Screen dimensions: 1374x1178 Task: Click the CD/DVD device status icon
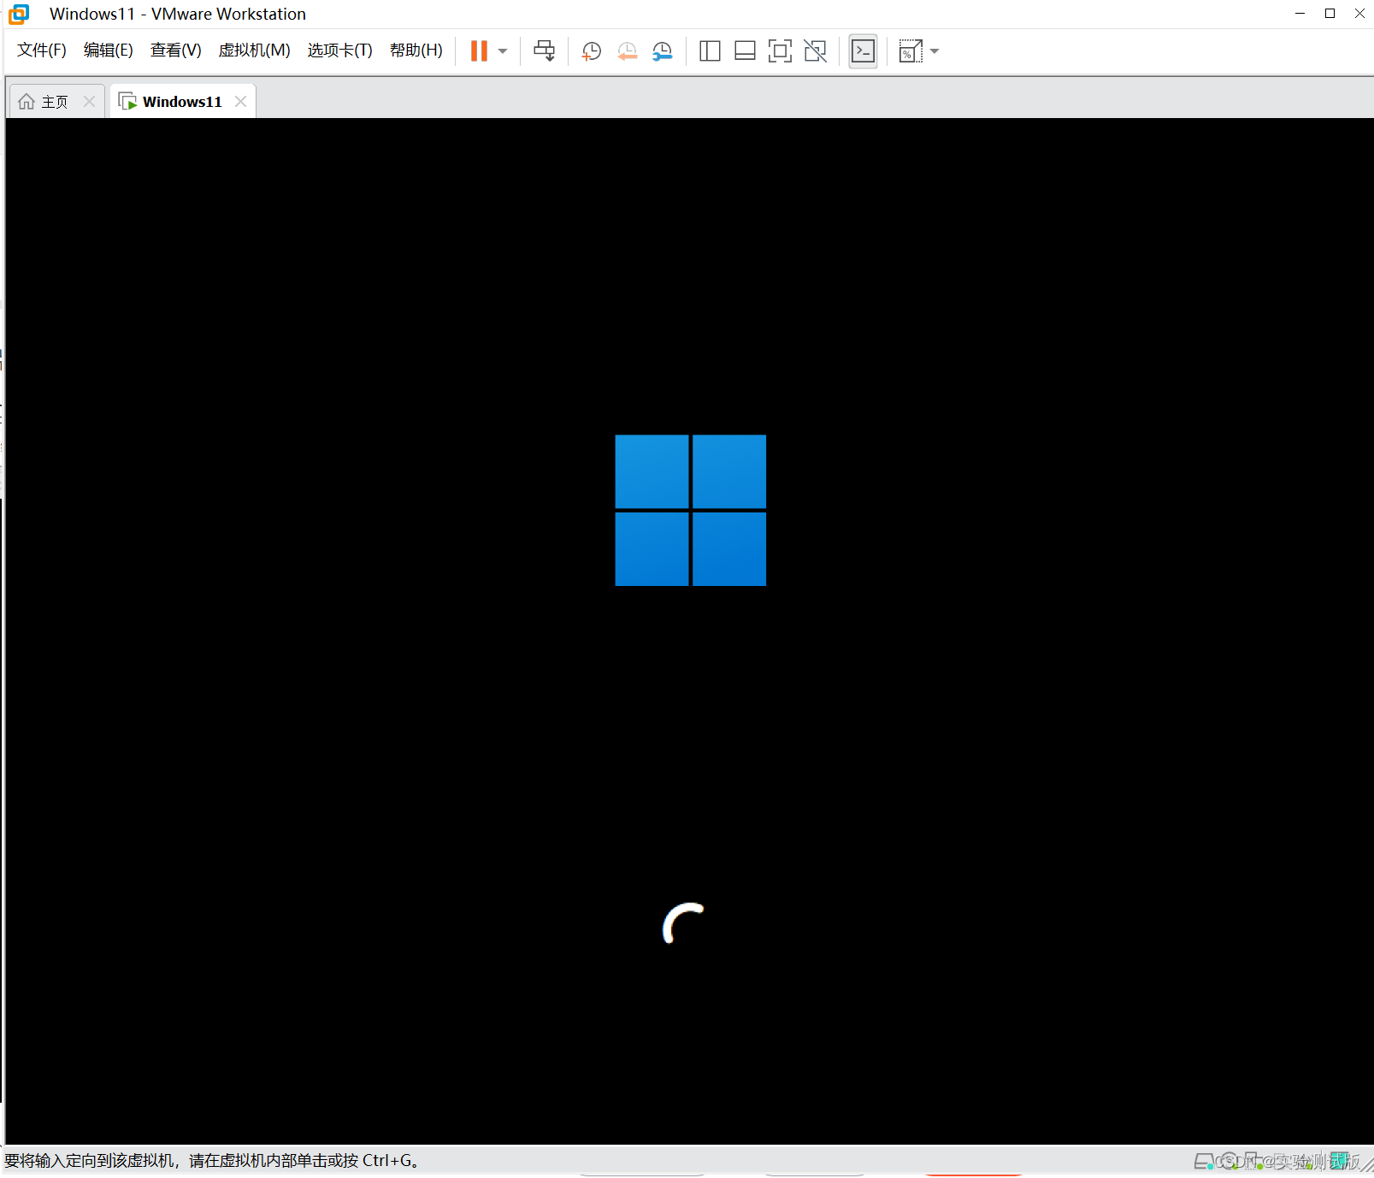(1229, 1161)
